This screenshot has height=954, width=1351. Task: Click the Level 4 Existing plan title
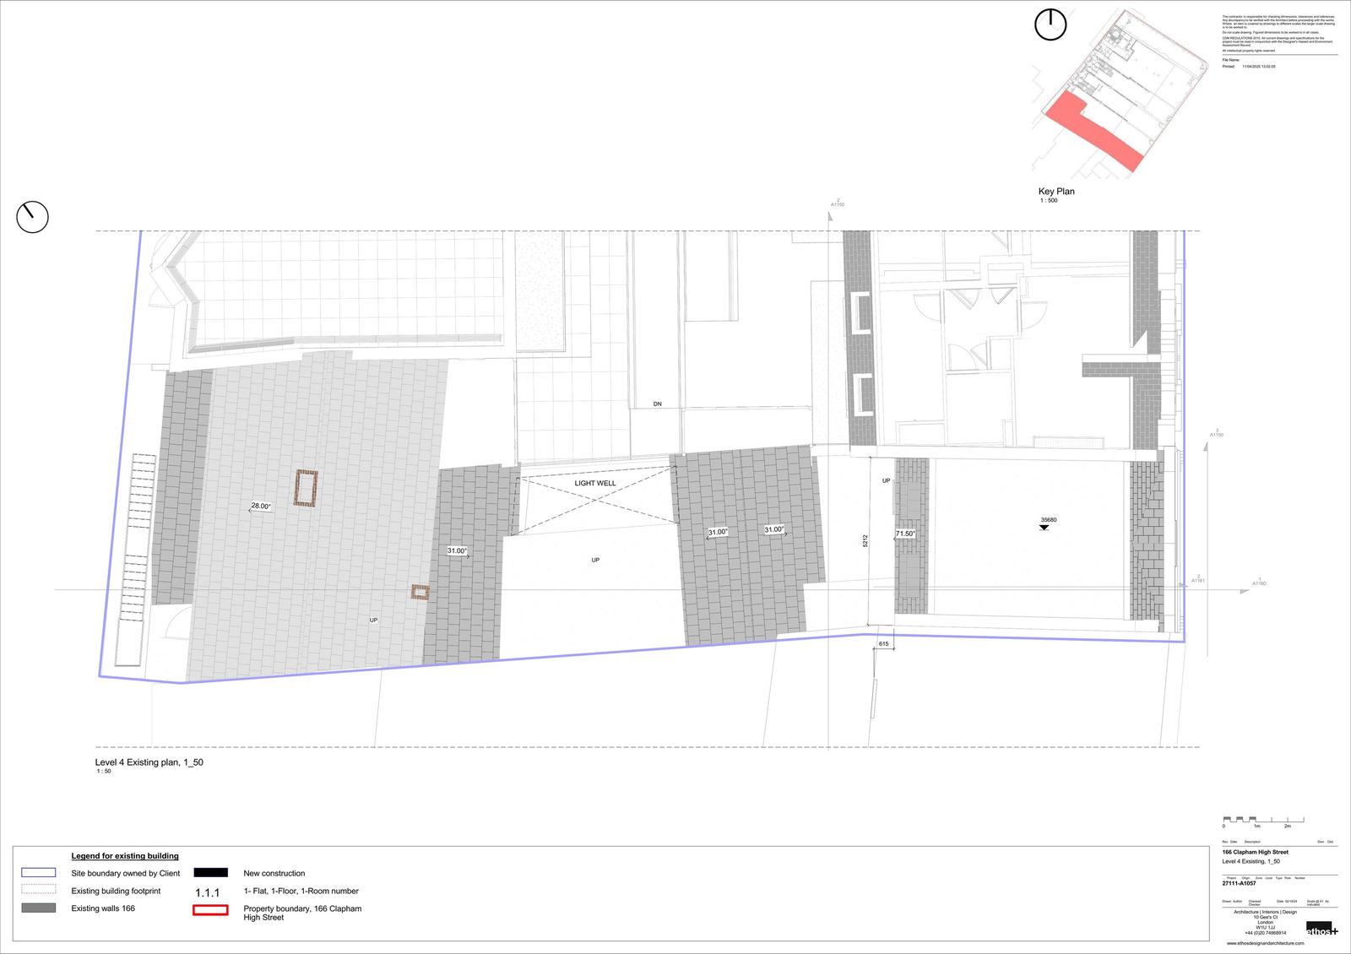[149, 762]
